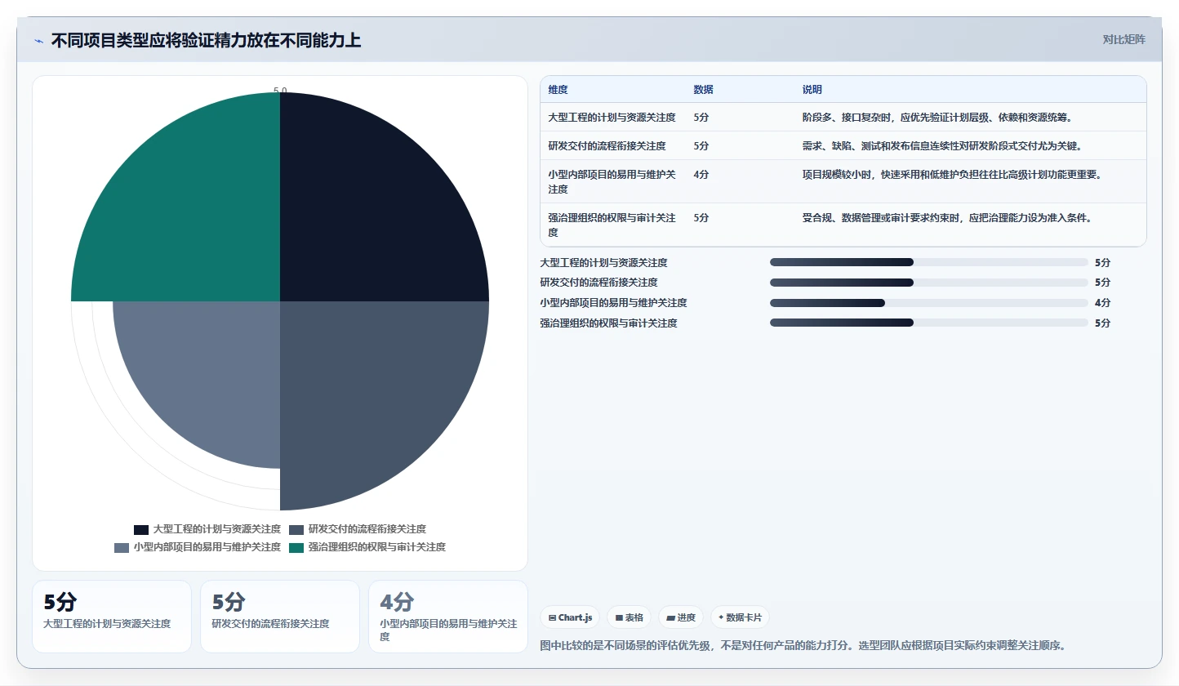The width and height of the screenshot is (1179, 686).
Task: Open the 4分 小型内部项目 data card
Action: pyautogui.click(x=448, y=617)
